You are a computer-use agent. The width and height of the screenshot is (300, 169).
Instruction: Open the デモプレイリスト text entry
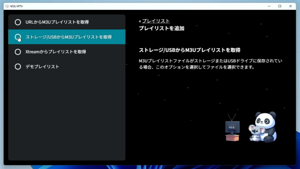[42, 67]
